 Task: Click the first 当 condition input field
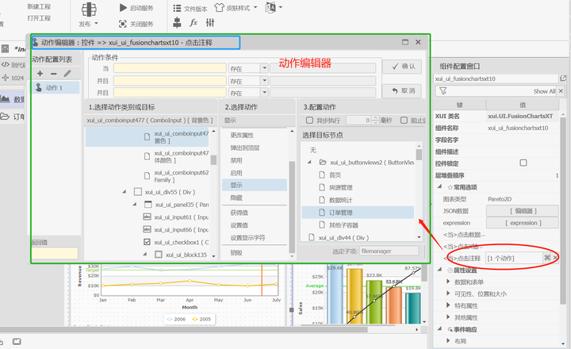(170, 68)
